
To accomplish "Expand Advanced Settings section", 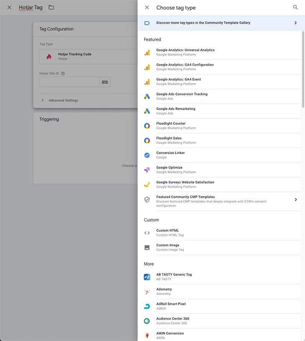I will point(60,100).
